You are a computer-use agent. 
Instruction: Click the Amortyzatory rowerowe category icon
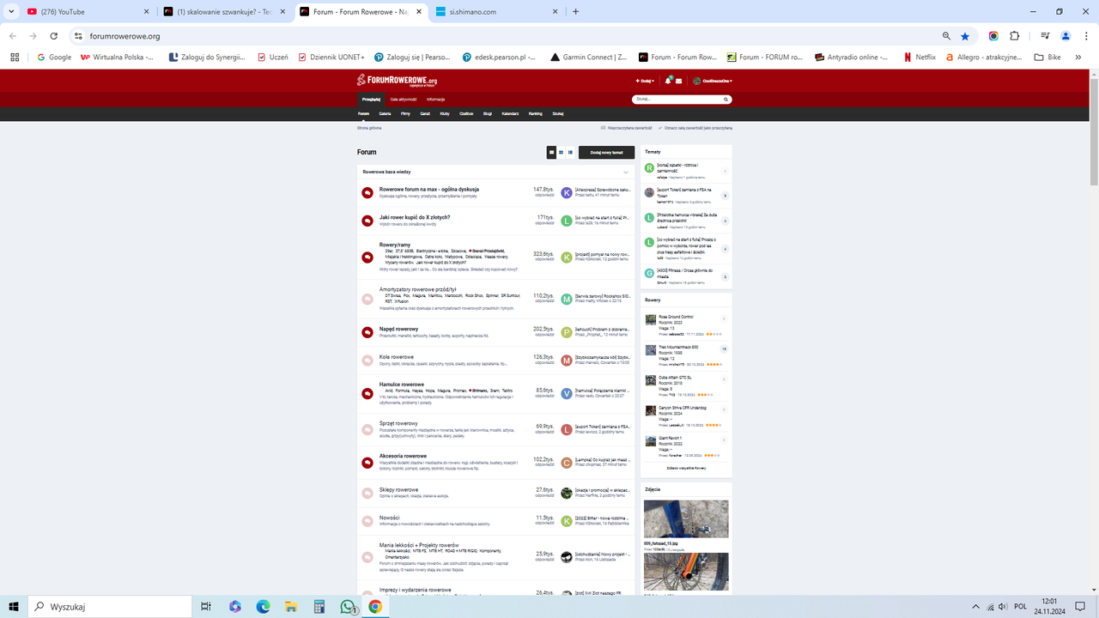point(367,300)
